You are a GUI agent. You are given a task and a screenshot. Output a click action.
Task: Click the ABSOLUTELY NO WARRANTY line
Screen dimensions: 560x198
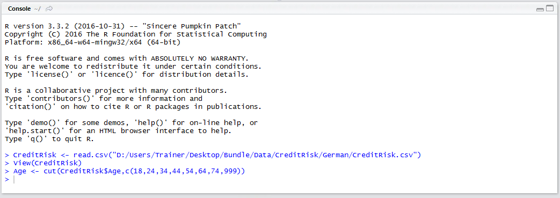[126, 58]
